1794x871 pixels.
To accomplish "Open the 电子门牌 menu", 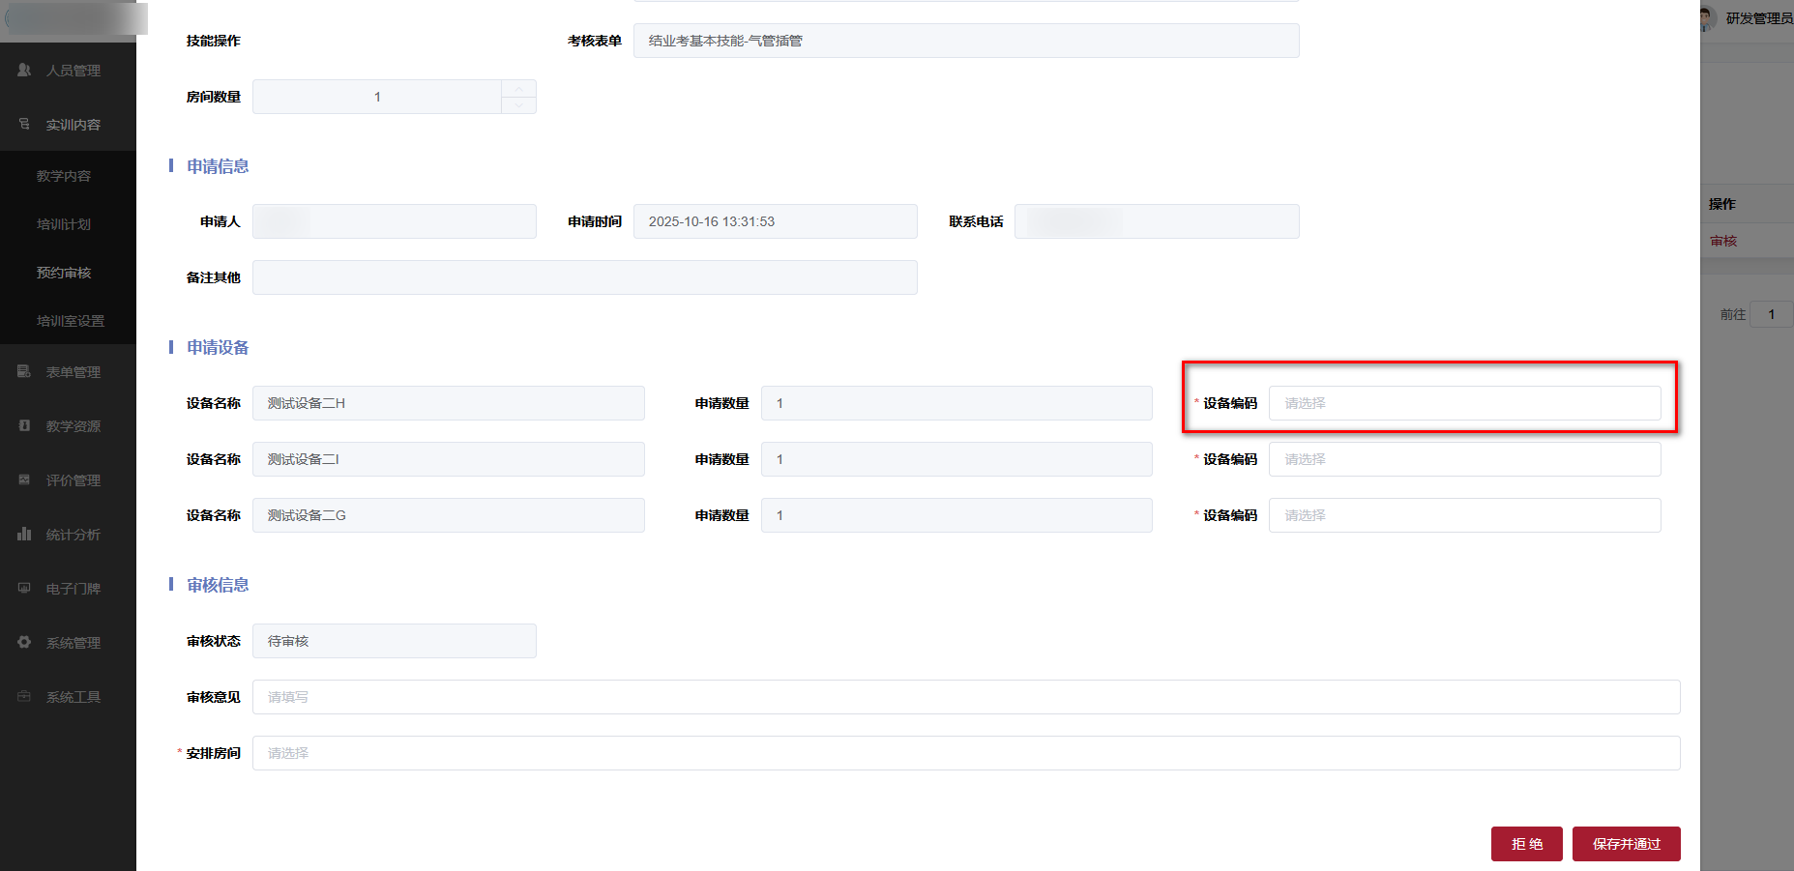I will [x=68, y=589].
